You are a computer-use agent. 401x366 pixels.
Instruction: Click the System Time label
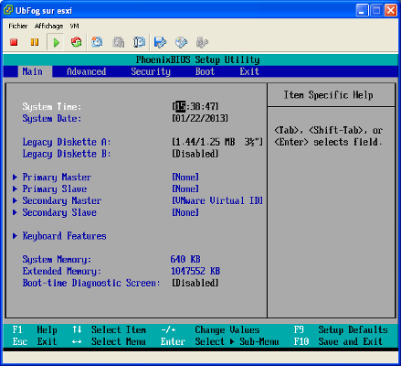pyautogui.click(x=52, y=107)
